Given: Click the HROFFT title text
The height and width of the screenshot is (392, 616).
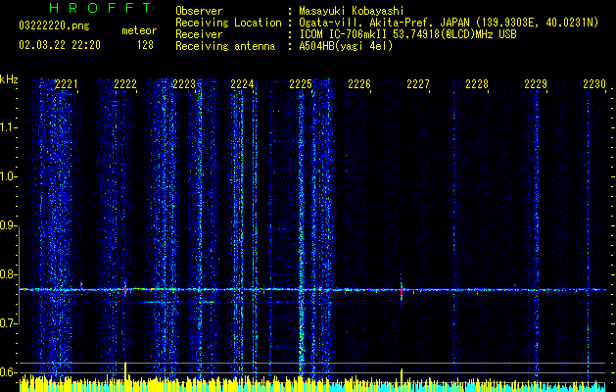Looking at the screenshot, I should [x=101, y=8].
